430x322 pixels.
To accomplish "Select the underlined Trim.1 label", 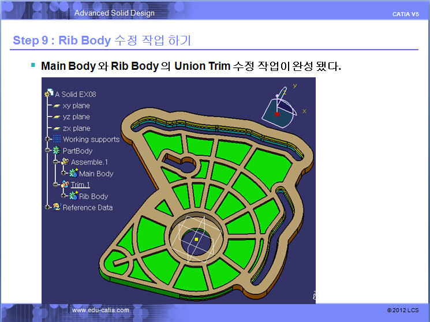I will point(80,185).
